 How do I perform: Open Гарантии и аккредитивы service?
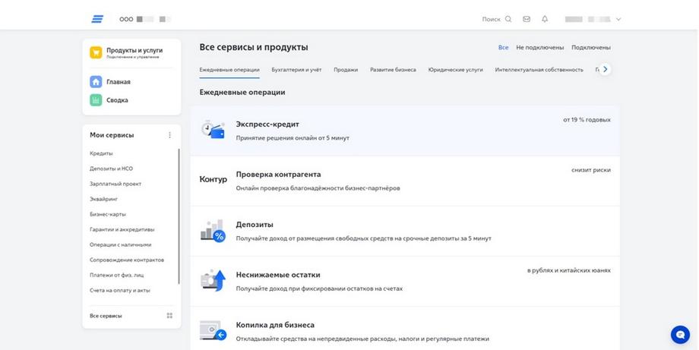122,229
